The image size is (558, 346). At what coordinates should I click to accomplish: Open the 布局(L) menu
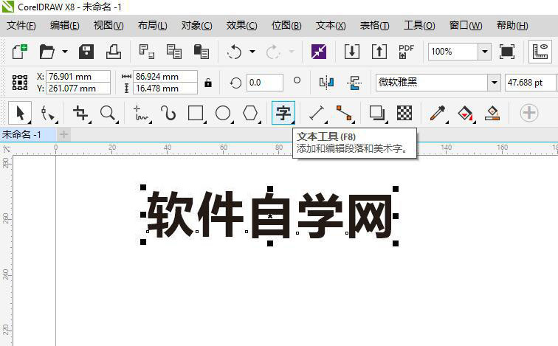pos(152,26)
